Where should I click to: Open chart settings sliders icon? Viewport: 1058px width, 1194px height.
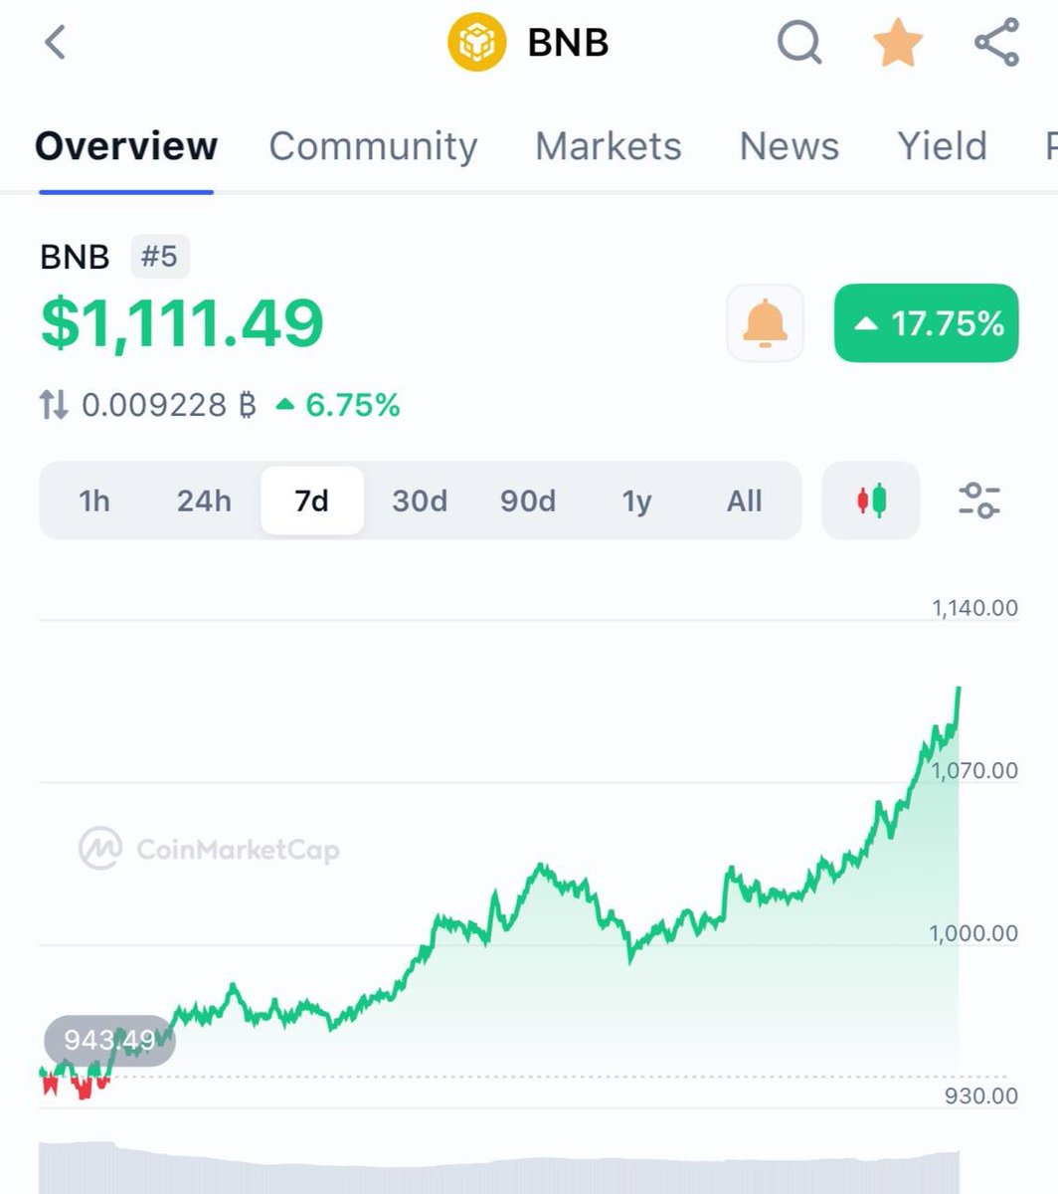[x=978, y=499]
